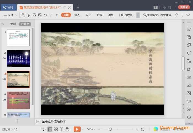
Task: Click the zoom slider handle
Action: click(110, 129)
